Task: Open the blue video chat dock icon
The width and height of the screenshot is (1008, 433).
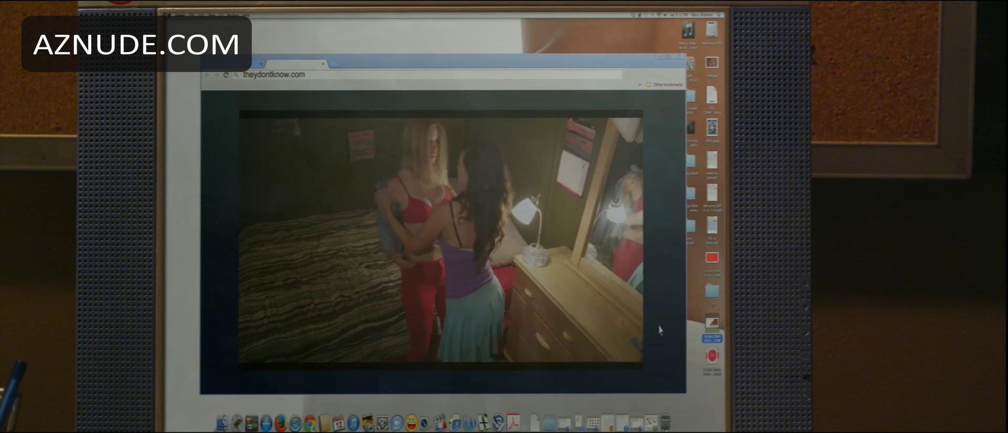Action: pyautogui.click(x=397, y=424)
